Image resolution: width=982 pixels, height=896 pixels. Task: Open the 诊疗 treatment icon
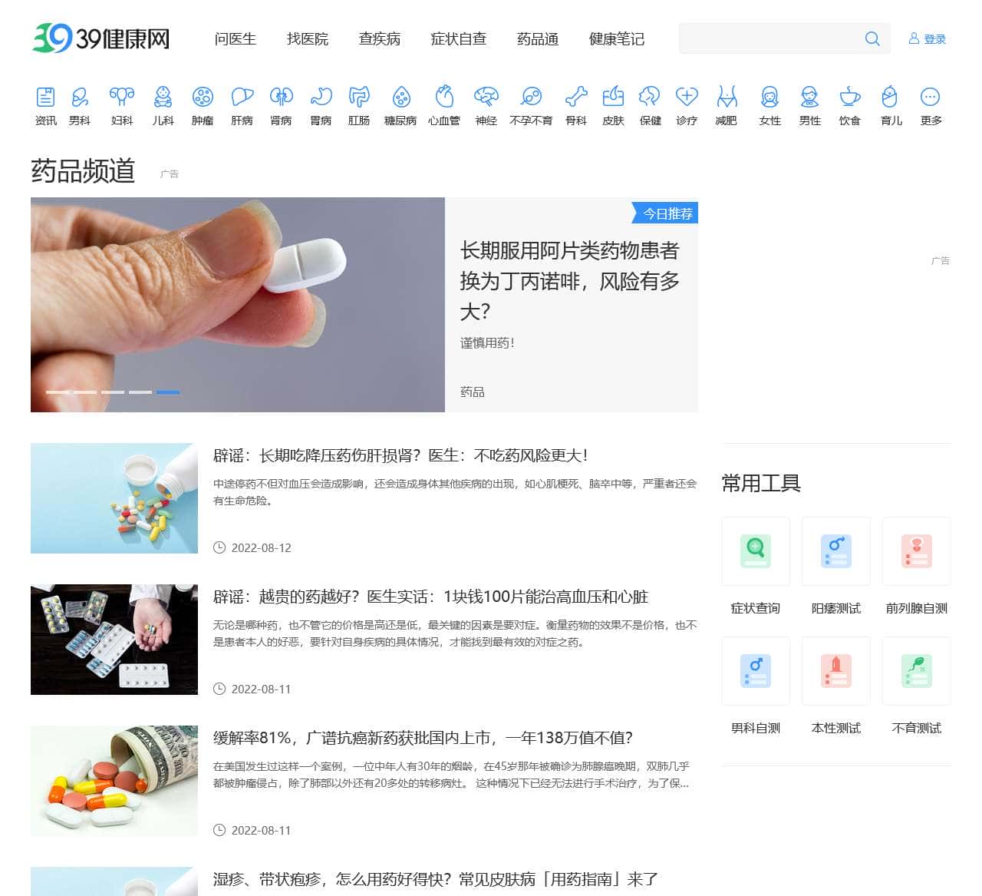(x=687, y=97)
